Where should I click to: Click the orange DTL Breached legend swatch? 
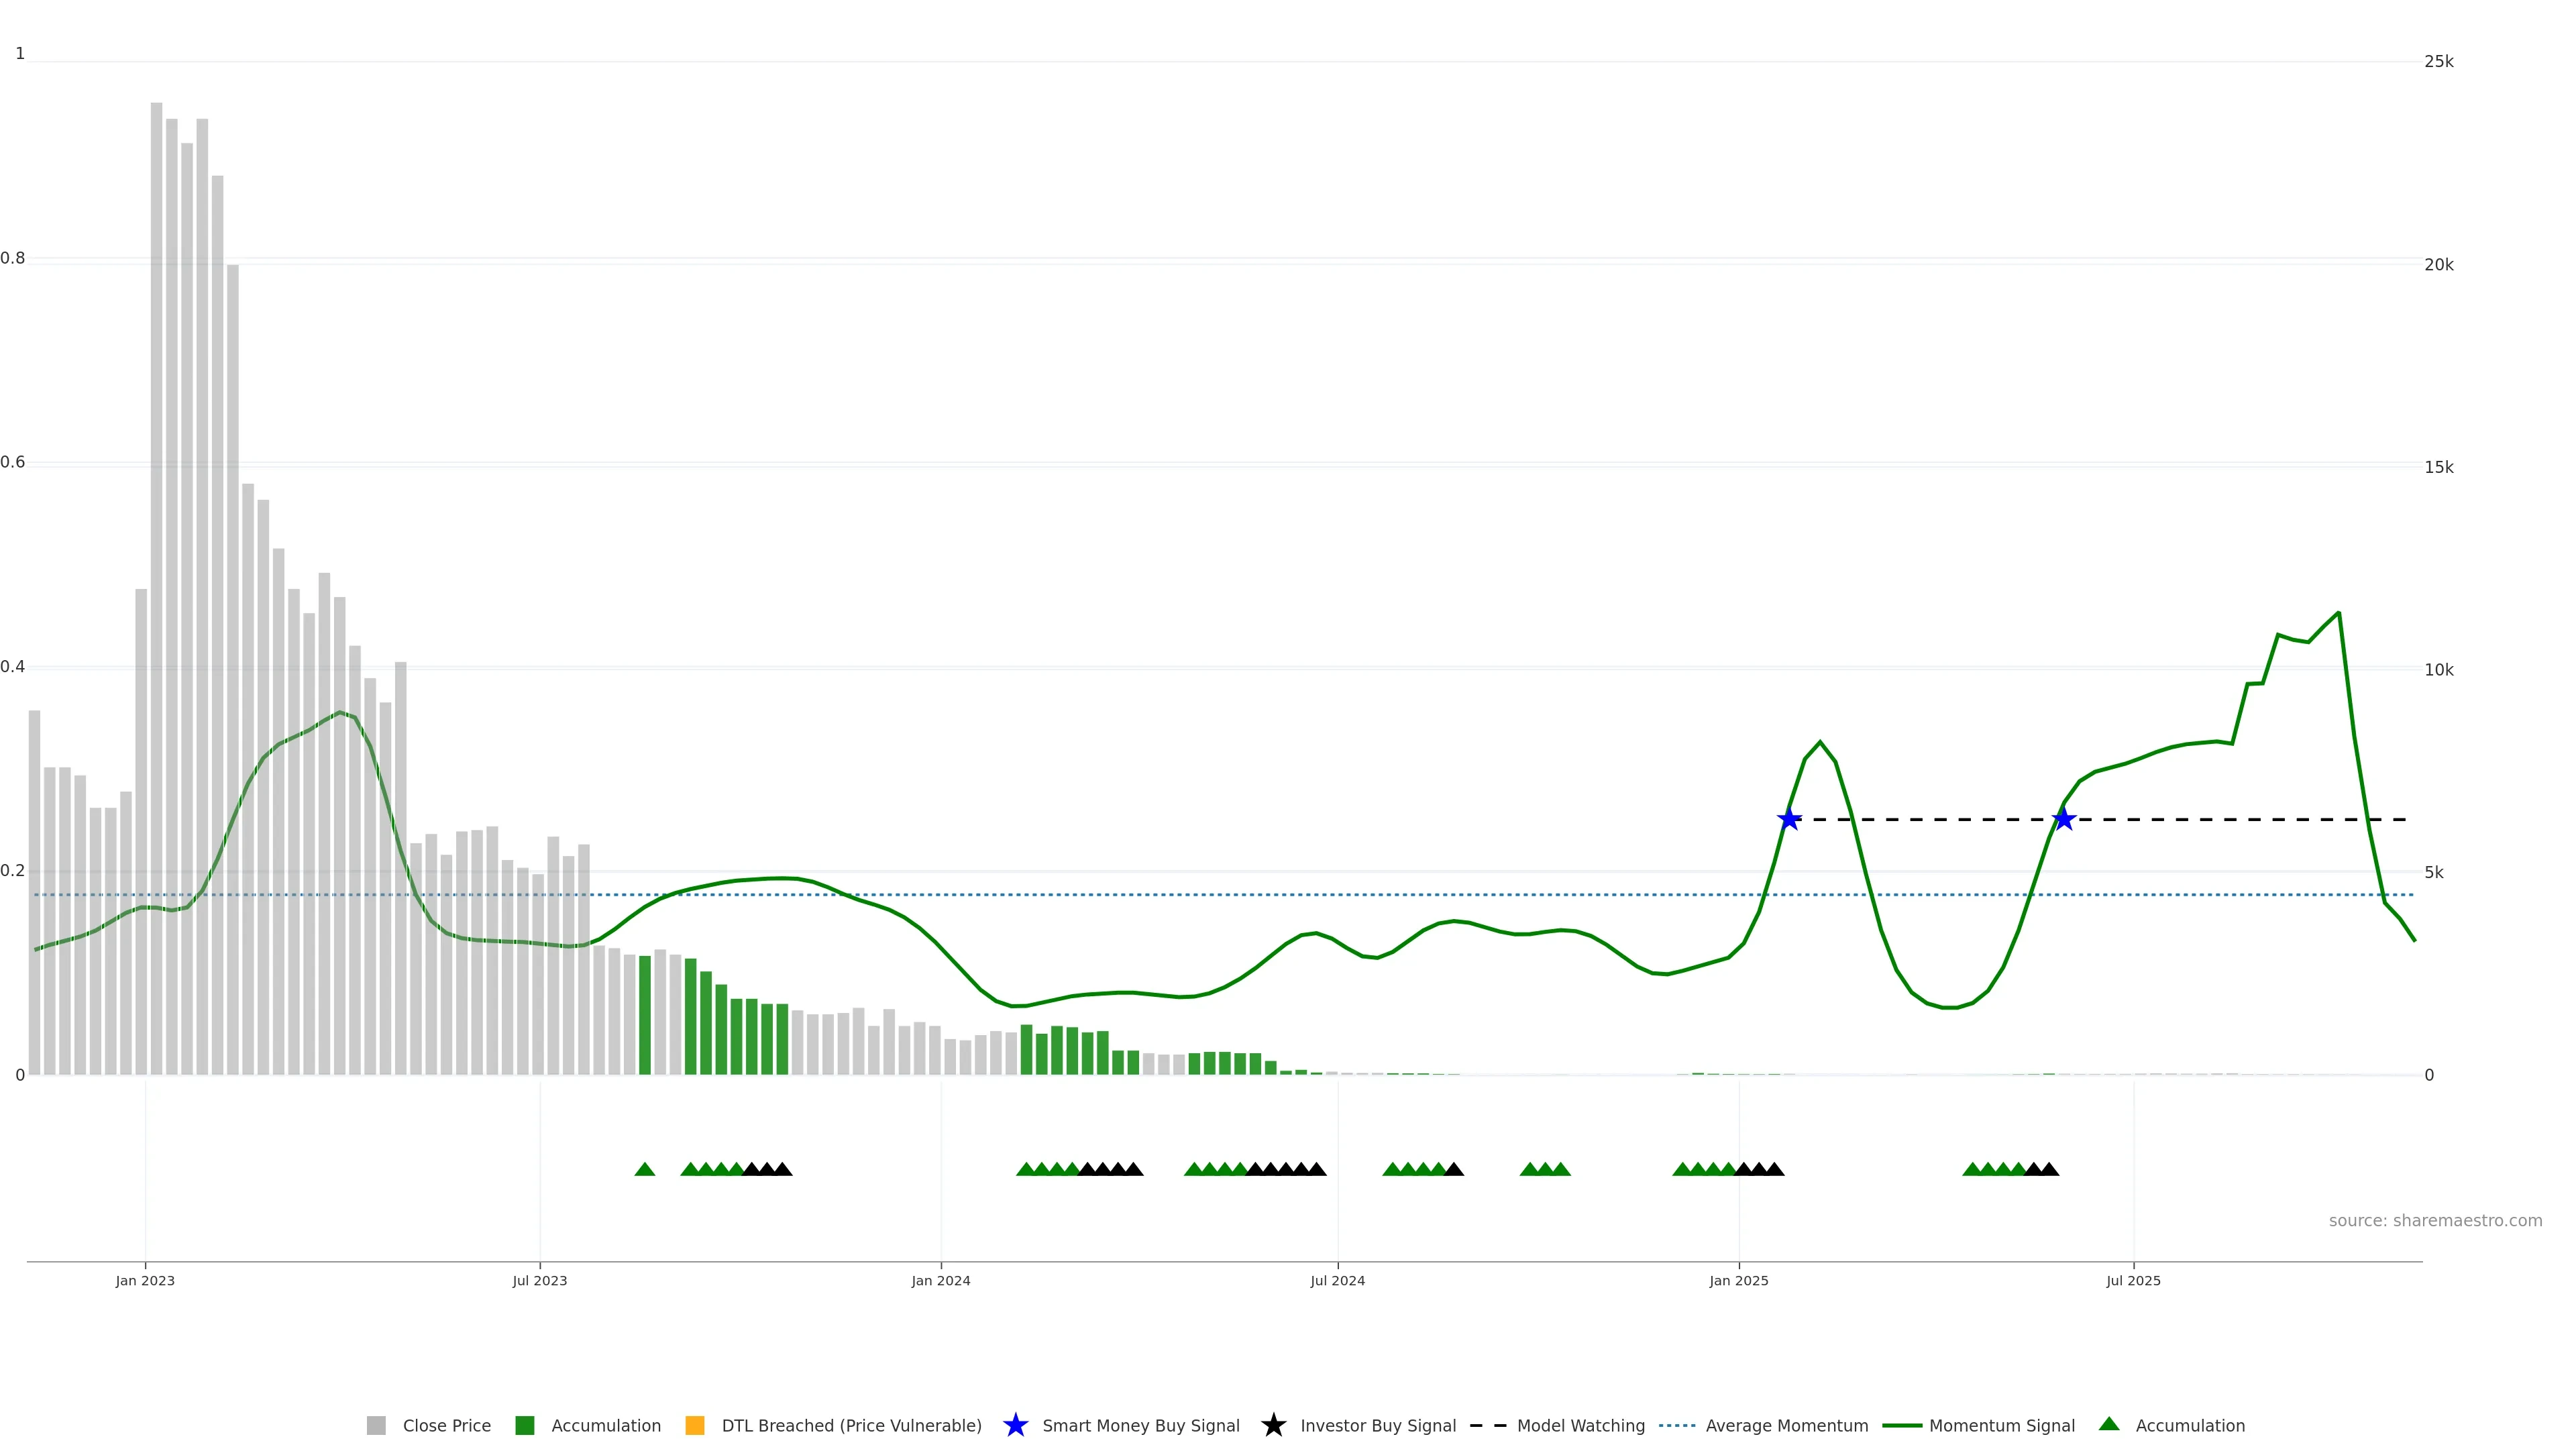695,1426
